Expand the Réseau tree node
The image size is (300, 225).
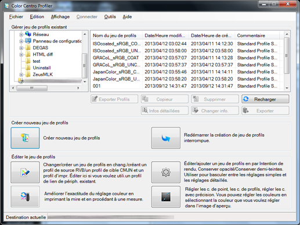[21, 35]
